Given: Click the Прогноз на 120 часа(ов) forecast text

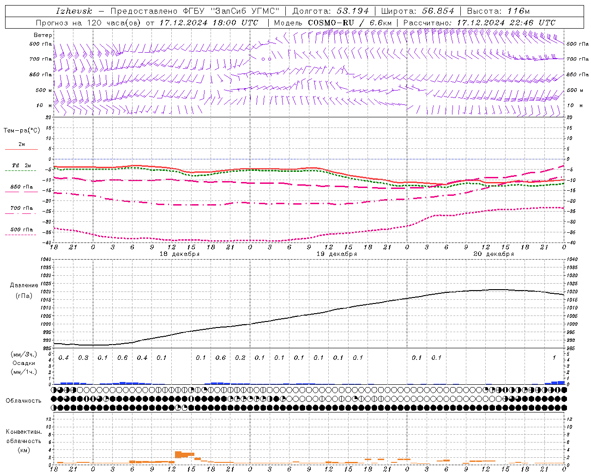Looking at the screenshot, I should [88, 23].
